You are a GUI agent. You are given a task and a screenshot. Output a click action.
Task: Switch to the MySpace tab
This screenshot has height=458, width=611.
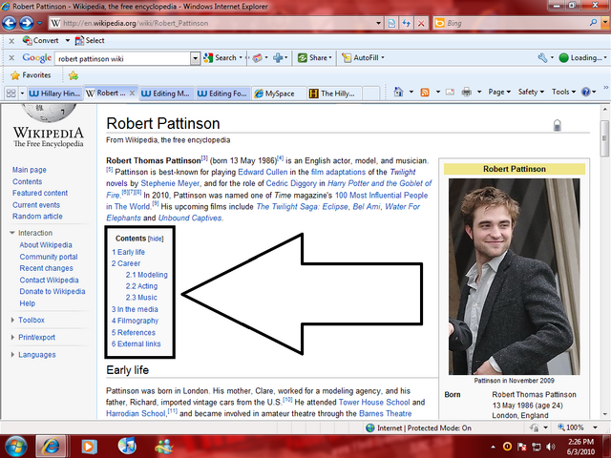coord(279,94)
